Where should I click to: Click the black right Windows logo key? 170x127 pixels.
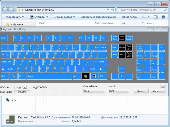[x=86, y=76]
